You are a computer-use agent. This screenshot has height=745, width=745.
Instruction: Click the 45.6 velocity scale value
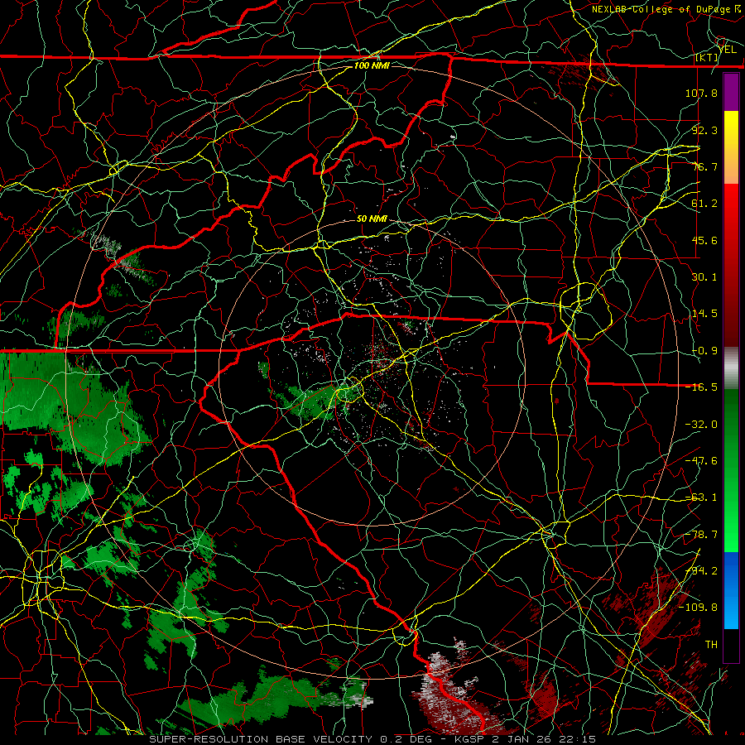point(704,240)
